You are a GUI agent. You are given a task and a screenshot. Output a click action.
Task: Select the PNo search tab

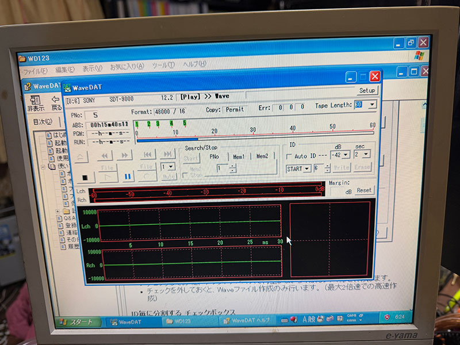tap(214, 156)
